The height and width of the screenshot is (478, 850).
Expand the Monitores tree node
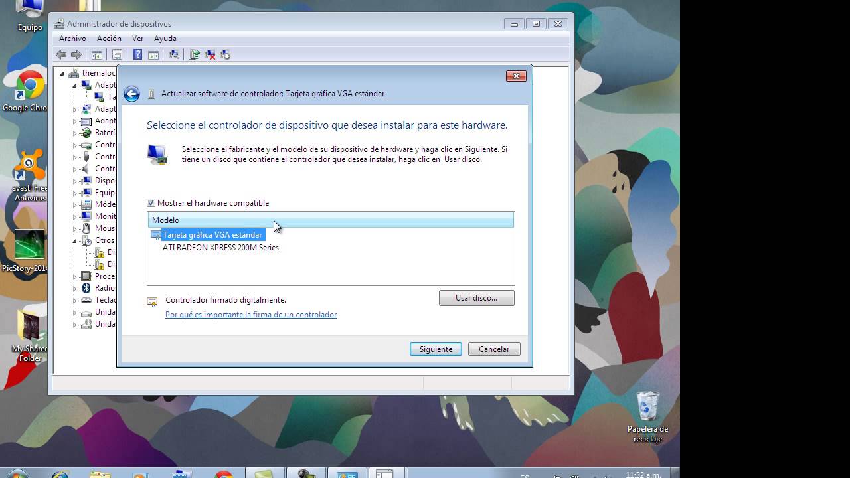tap(75, 216)
